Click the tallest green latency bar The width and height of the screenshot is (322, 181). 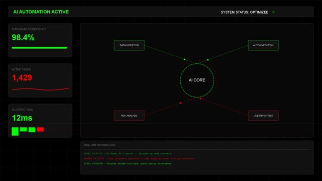tap(15, 132)
